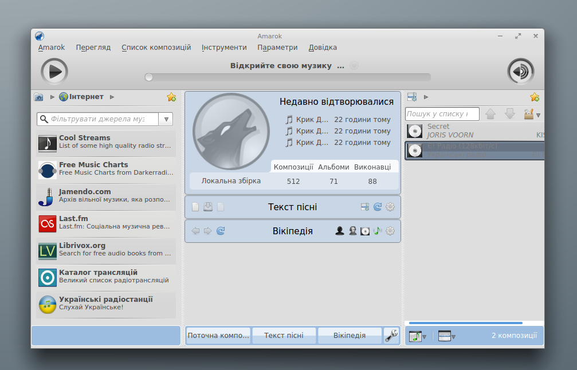Open the Librivox.org service

click(106, 251)
